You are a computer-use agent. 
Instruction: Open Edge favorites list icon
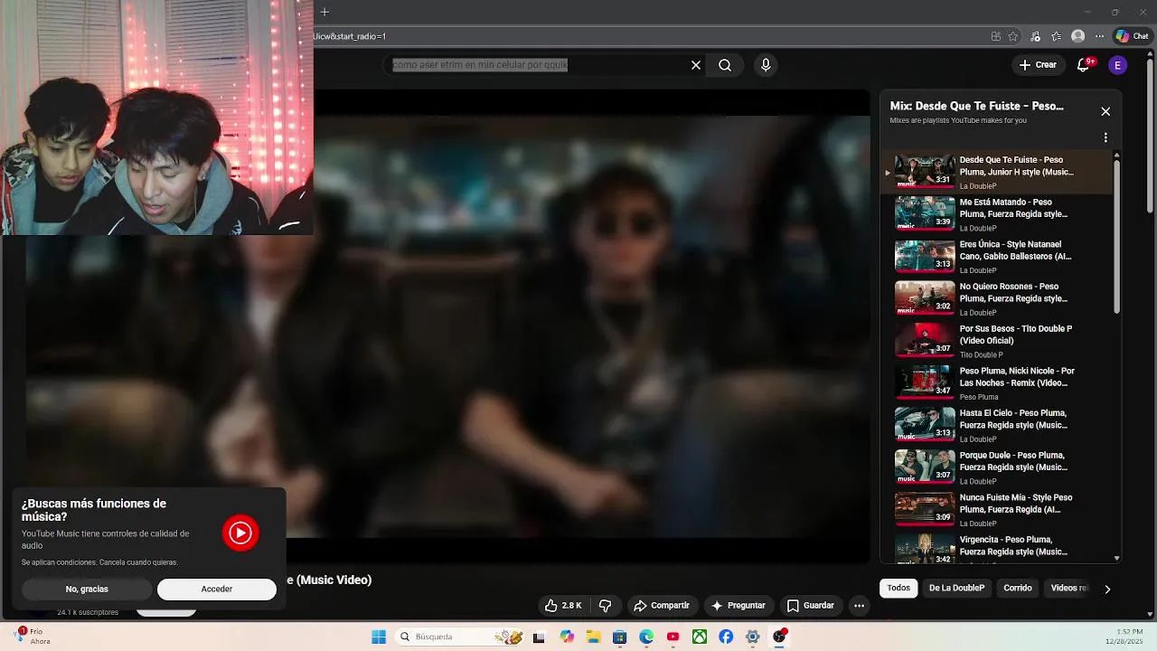point(1056,36)
